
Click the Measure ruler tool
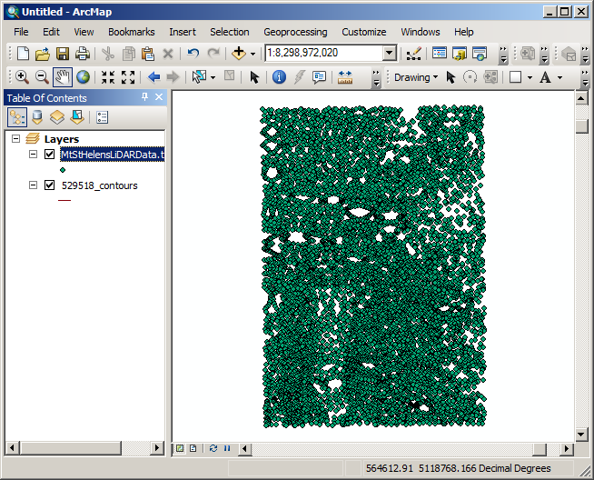click(344, 77)
